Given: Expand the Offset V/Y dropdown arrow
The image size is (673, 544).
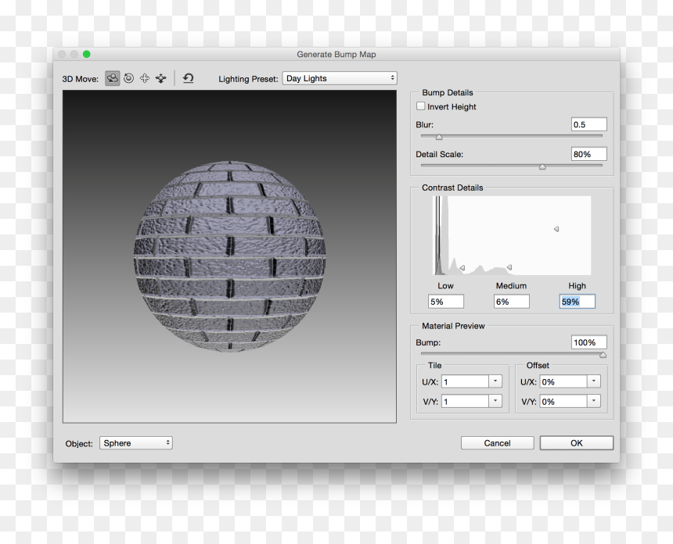Looking at the screenshot, I should [594, 401].
